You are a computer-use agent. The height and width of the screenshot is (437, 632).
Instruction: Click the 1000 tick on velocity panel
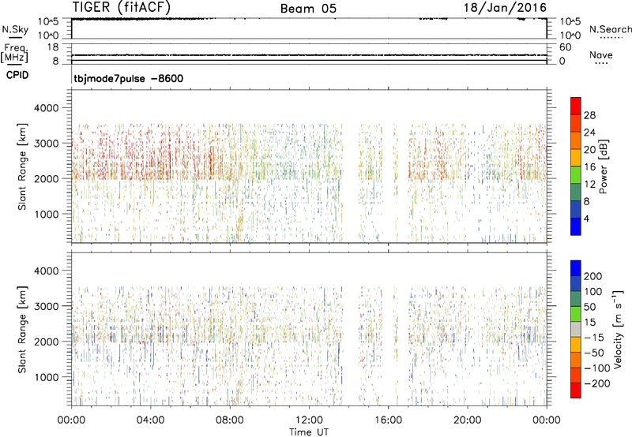46,377
